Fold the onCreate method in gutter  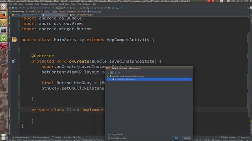point(20,61)
